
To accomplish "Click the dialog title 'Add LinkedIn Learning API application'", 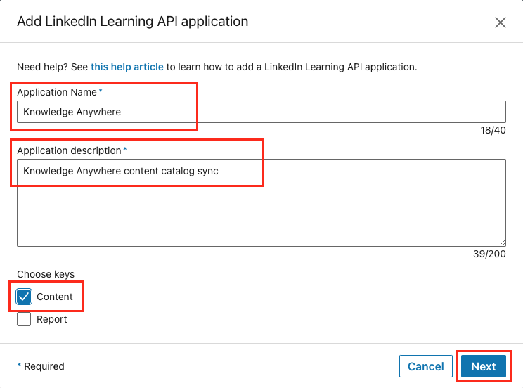I will 133,22.
